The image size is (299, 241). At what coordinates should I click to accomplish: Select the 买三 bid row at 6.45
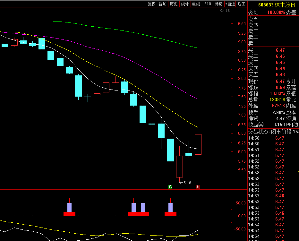pos(273,62)
